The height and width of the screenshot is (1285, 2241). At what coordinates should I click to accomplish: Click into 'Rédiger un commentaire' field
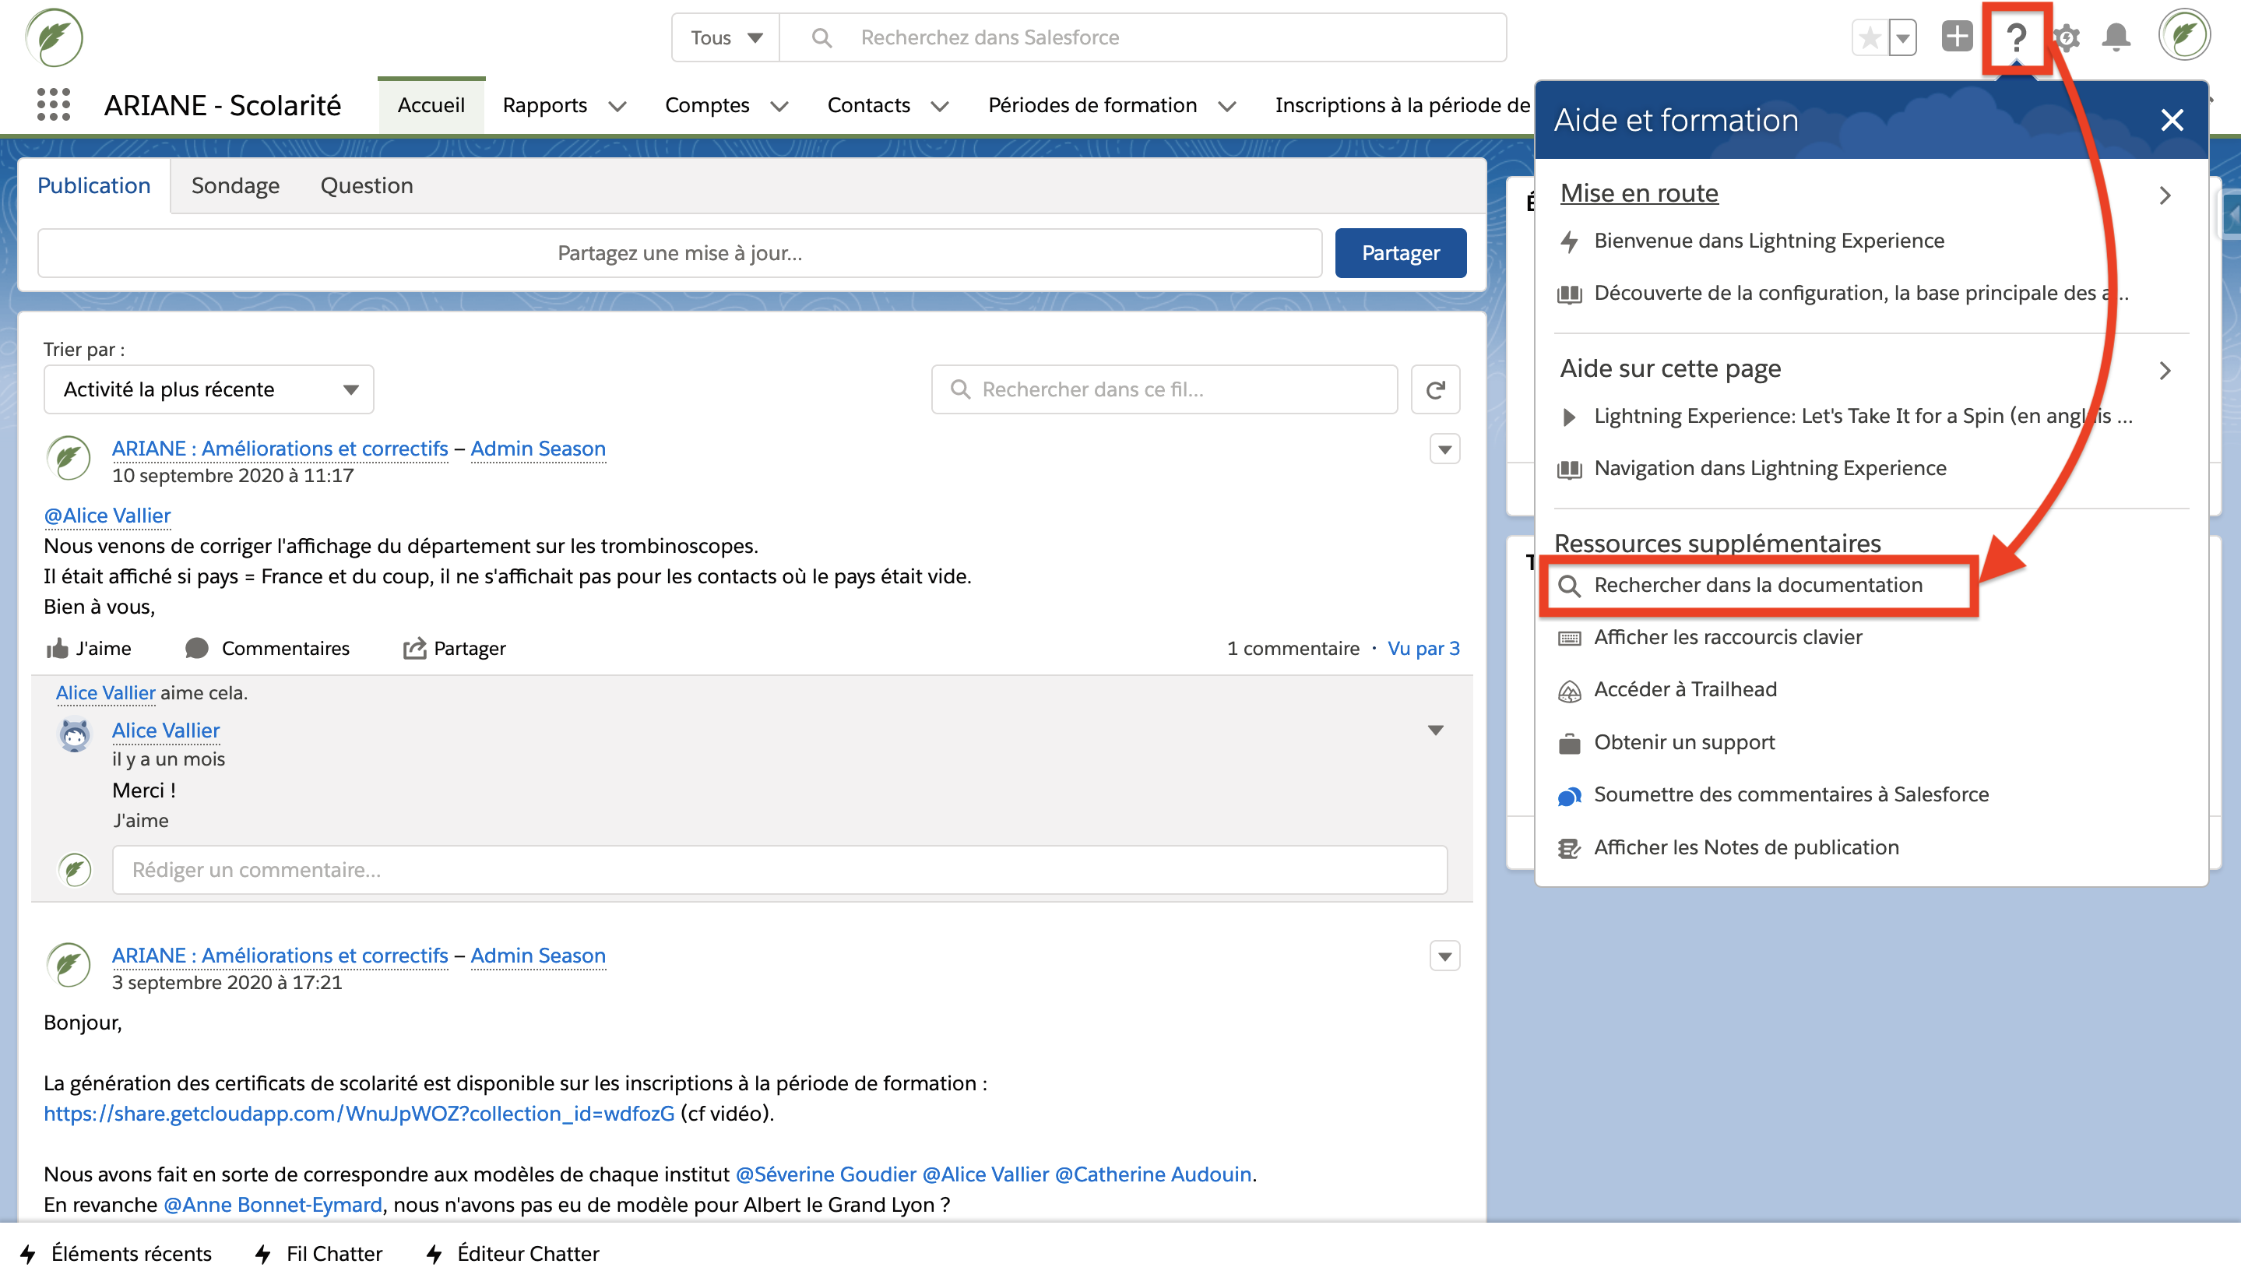pos(779,870)
